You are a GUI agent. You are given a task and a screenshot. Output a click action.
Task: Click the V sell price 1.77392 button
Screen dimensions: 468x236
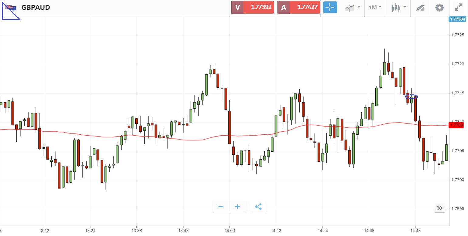point(253,7)
